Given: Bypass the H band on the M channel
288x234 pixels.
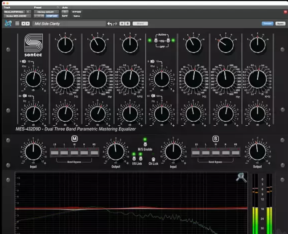Looking at the screenshot, I should pos(84,152).
